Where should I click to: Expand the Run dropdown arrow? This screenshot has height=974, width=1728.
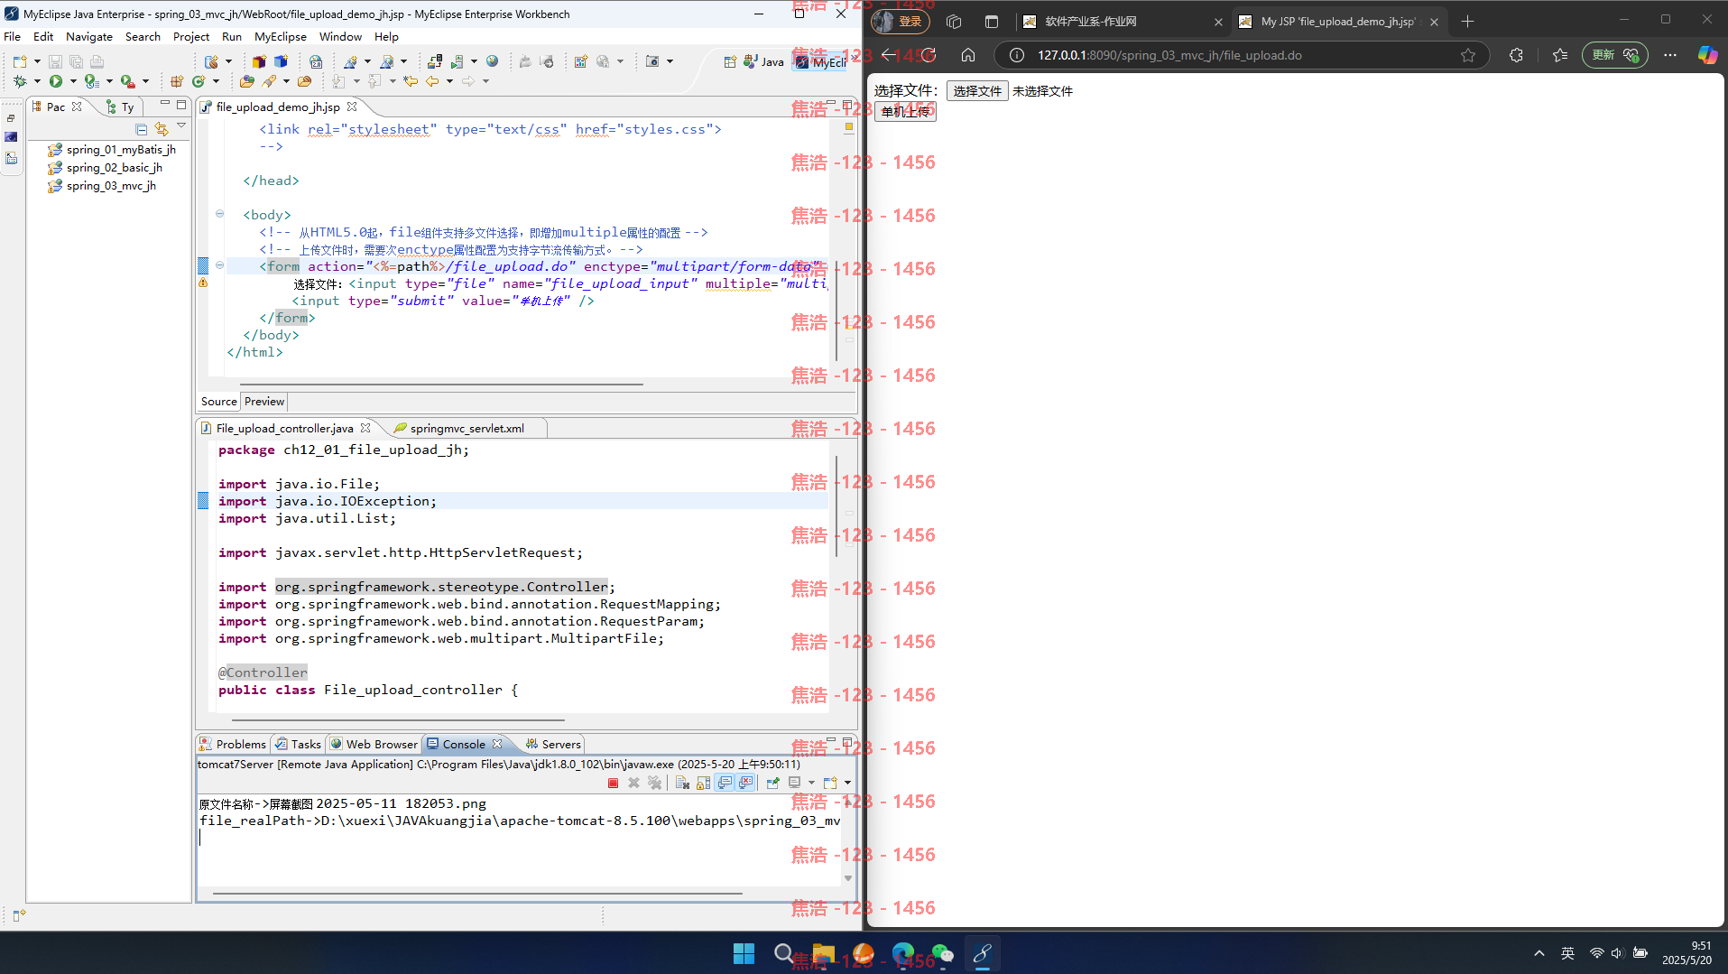pos(73,81)
